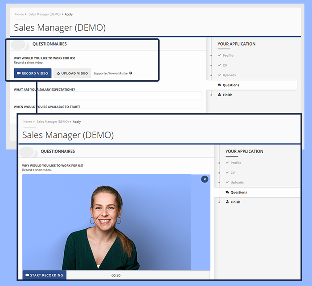
Task: Click the Upload Video button
Action: pos(72,73)
